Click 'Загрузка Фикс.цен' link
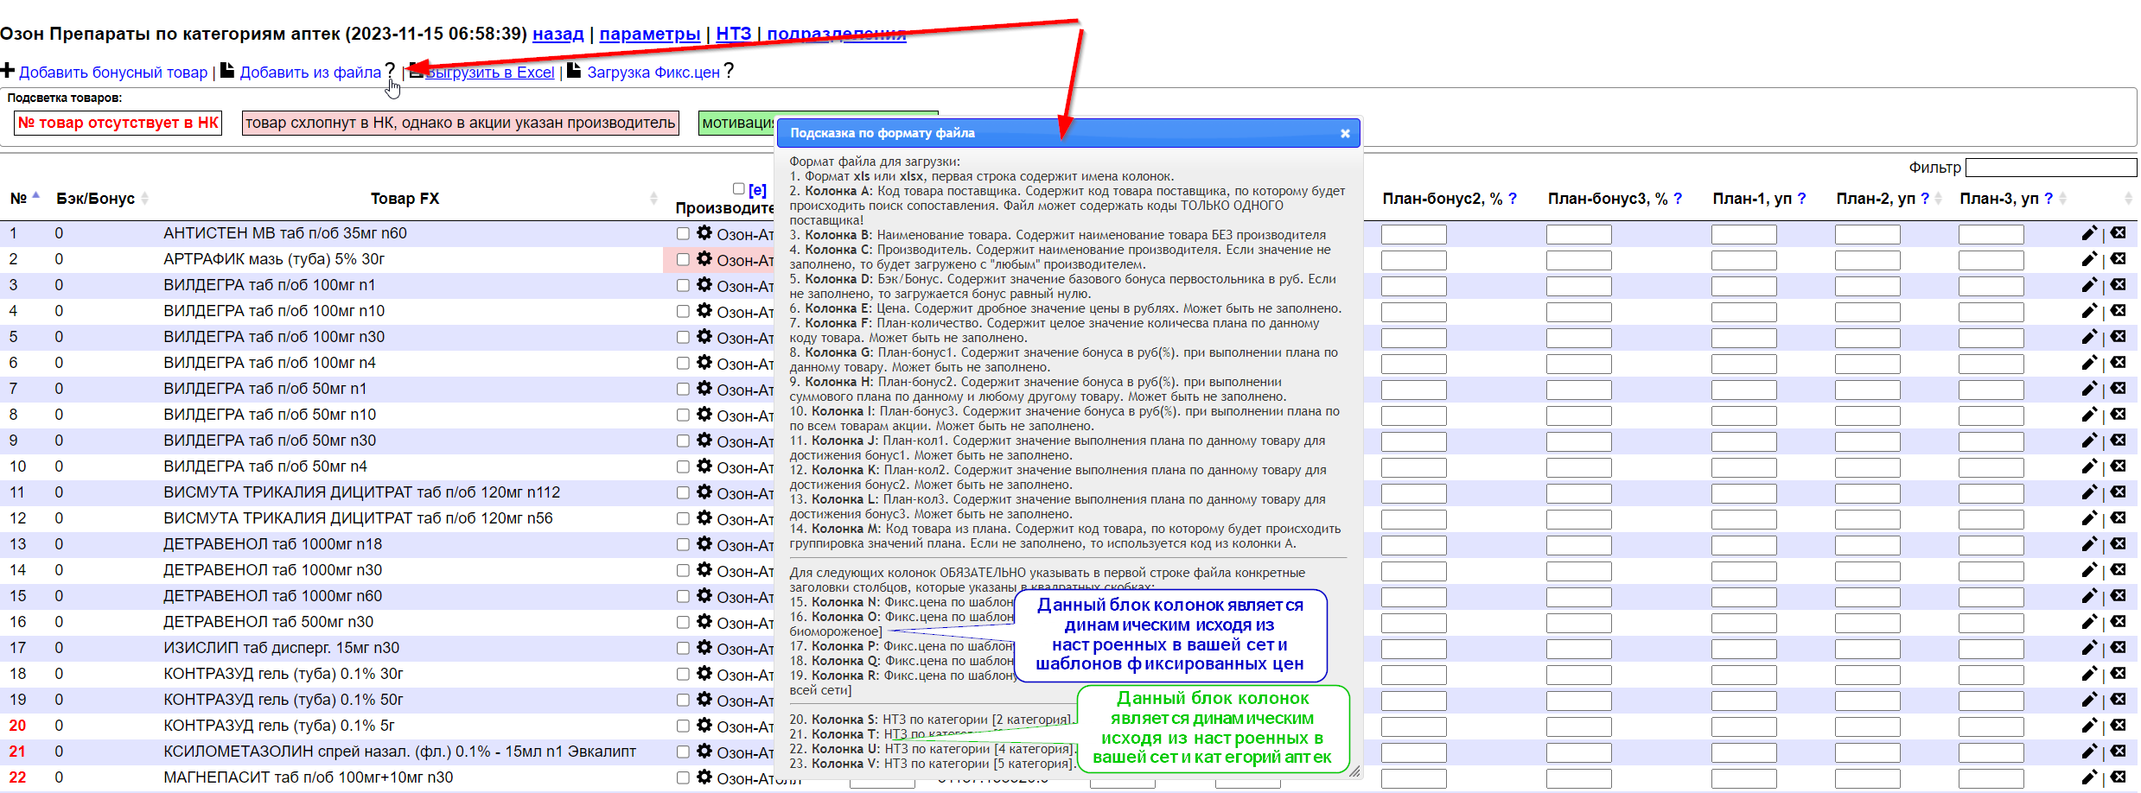 point(653,73)
